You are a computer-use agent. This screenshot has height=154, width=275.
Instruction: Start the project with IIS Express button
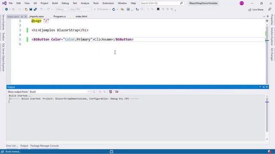click(x=101, y=9)
